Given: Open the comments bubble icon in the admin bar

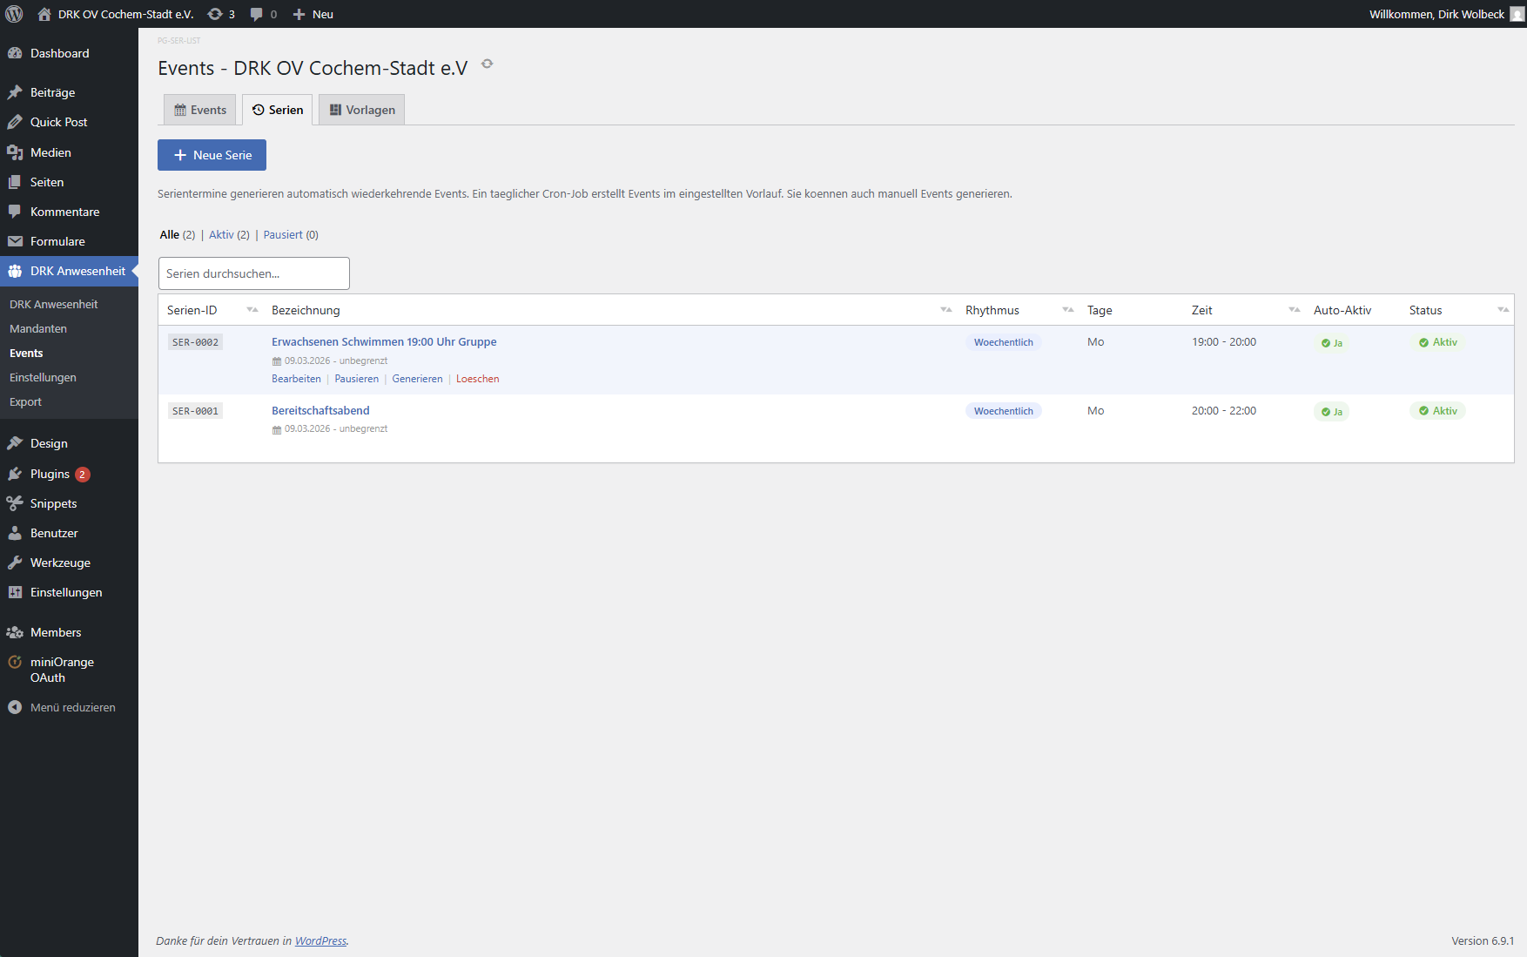Looking at the screenshot, I should (x=257, y=14).
